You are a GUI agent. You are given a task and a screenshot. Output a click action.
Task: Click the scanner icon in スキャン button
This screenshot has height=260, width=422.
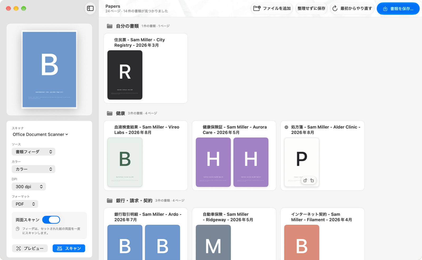click(x=60, y=248)
